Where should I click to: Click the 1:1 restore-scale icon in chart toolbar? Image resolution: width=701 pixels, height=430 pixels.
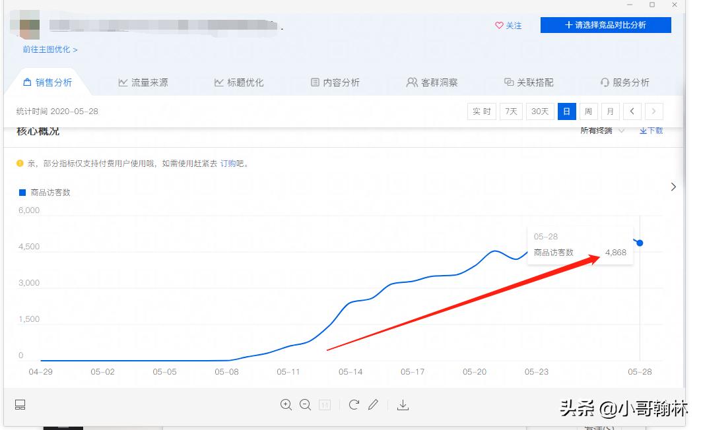(324, 404)
